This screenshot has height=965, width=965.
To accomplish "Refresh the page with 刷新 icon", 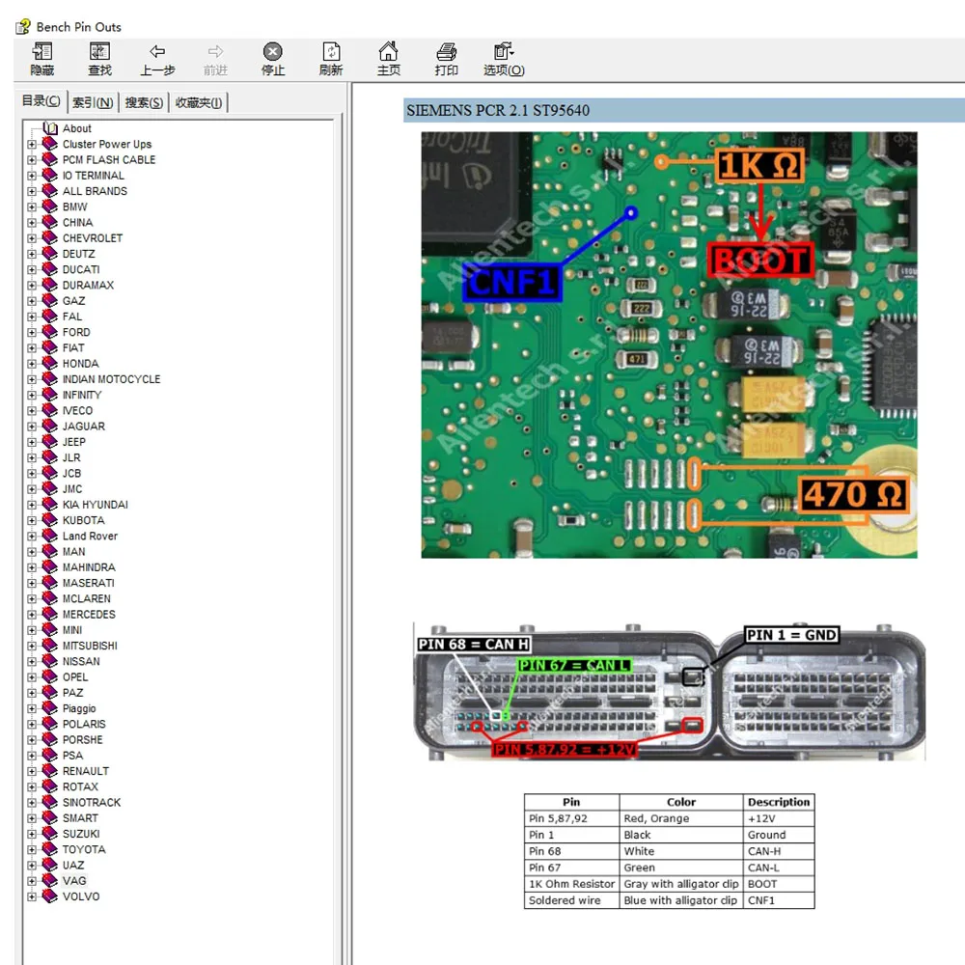I will 331,52.
